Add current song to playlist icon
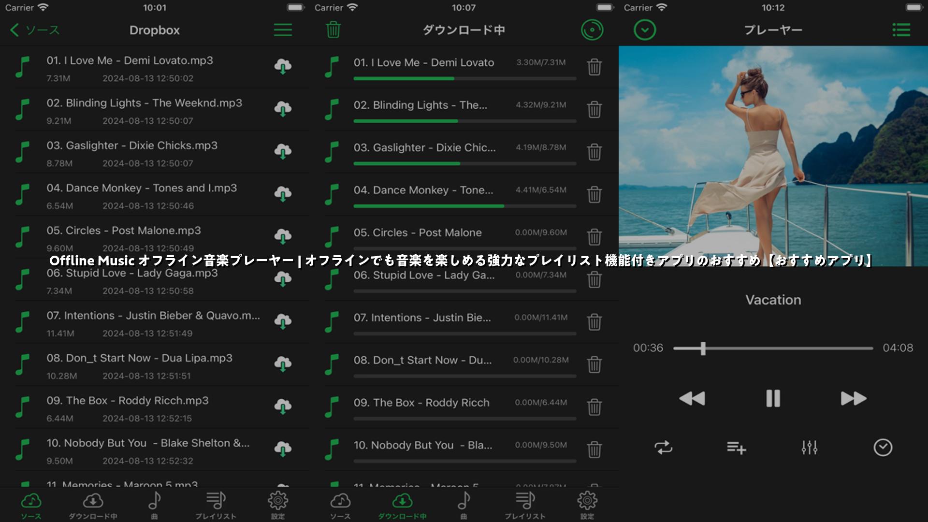 pyautogui.click(x=736, y=448)
